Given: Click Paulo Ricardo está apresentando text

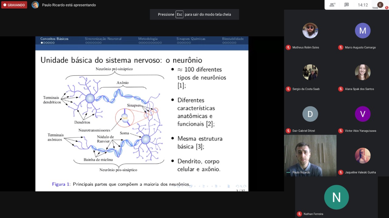Looking at the screenshot, I should 69,5.
